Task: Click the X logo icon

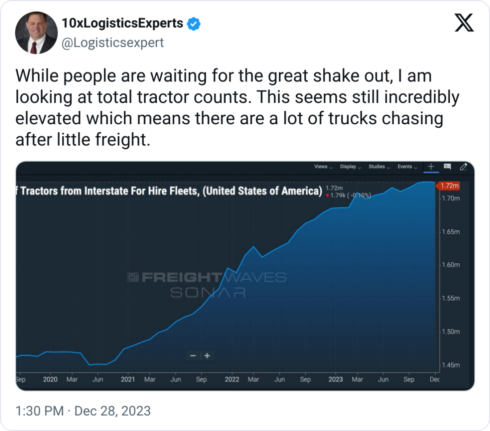Action: (464, 22)
